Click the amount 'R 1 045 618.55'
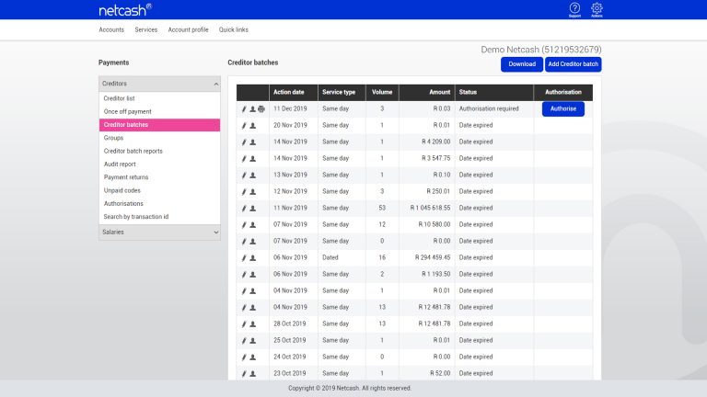707x397 pixels. (x=430, y=208)
